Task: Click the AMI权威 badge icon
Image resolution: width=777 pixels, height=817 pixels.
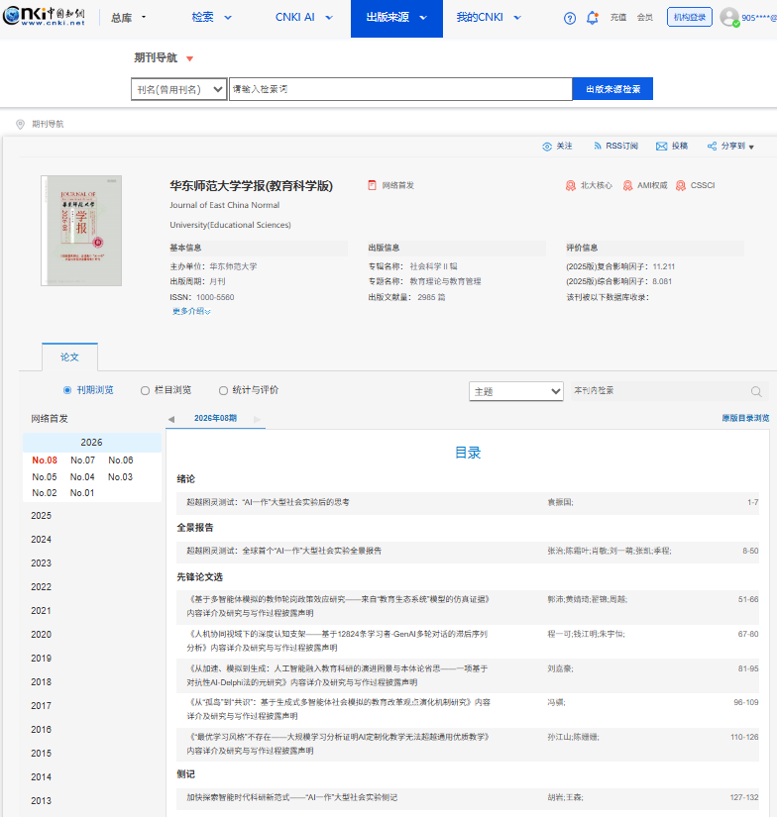Action: pos(628,185)
